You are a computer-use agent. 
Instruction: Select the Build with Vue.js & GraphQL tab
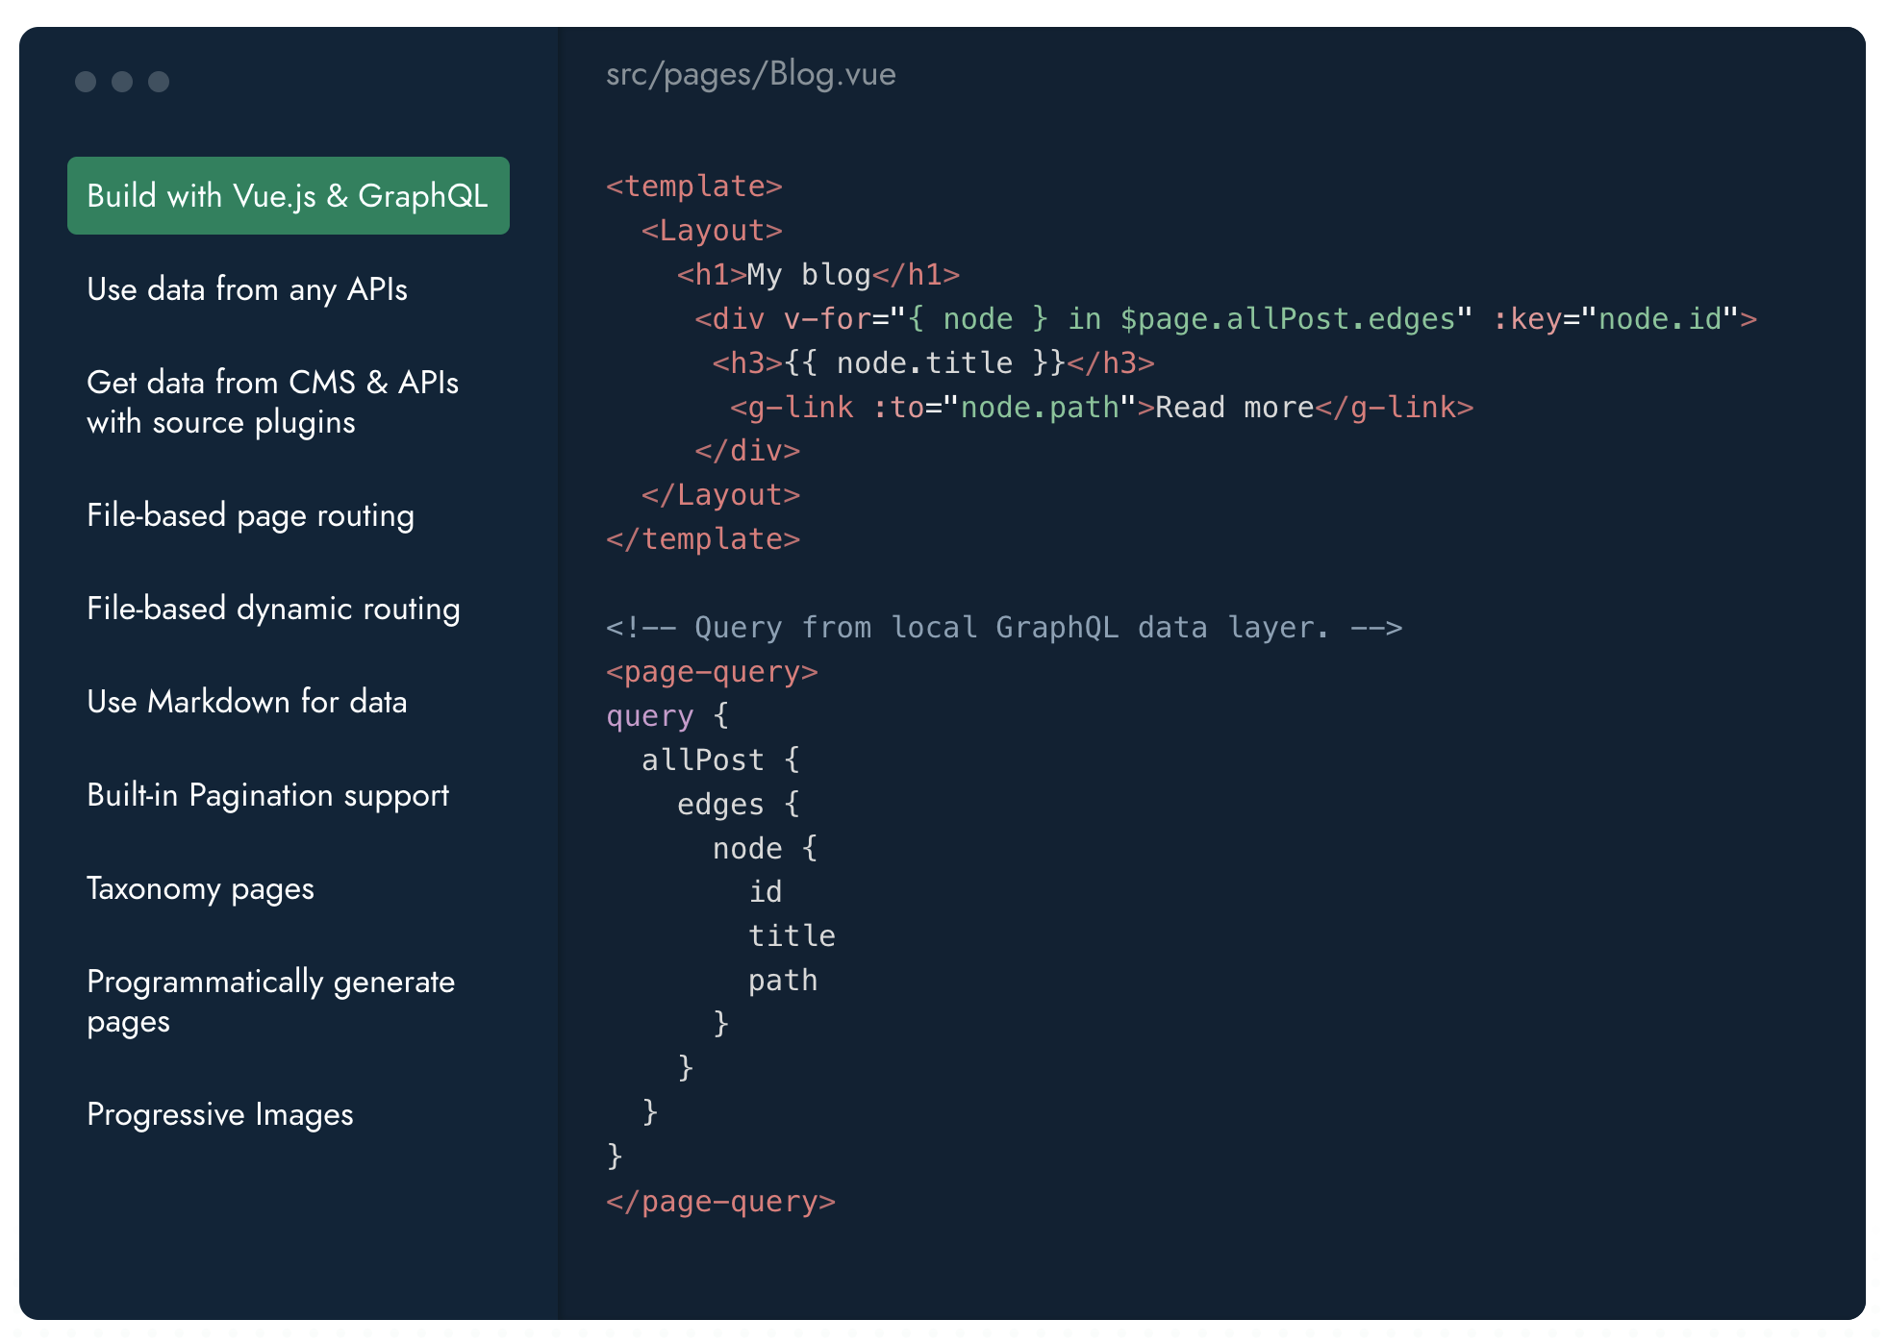pyautogui.click(x=288, y=195)
